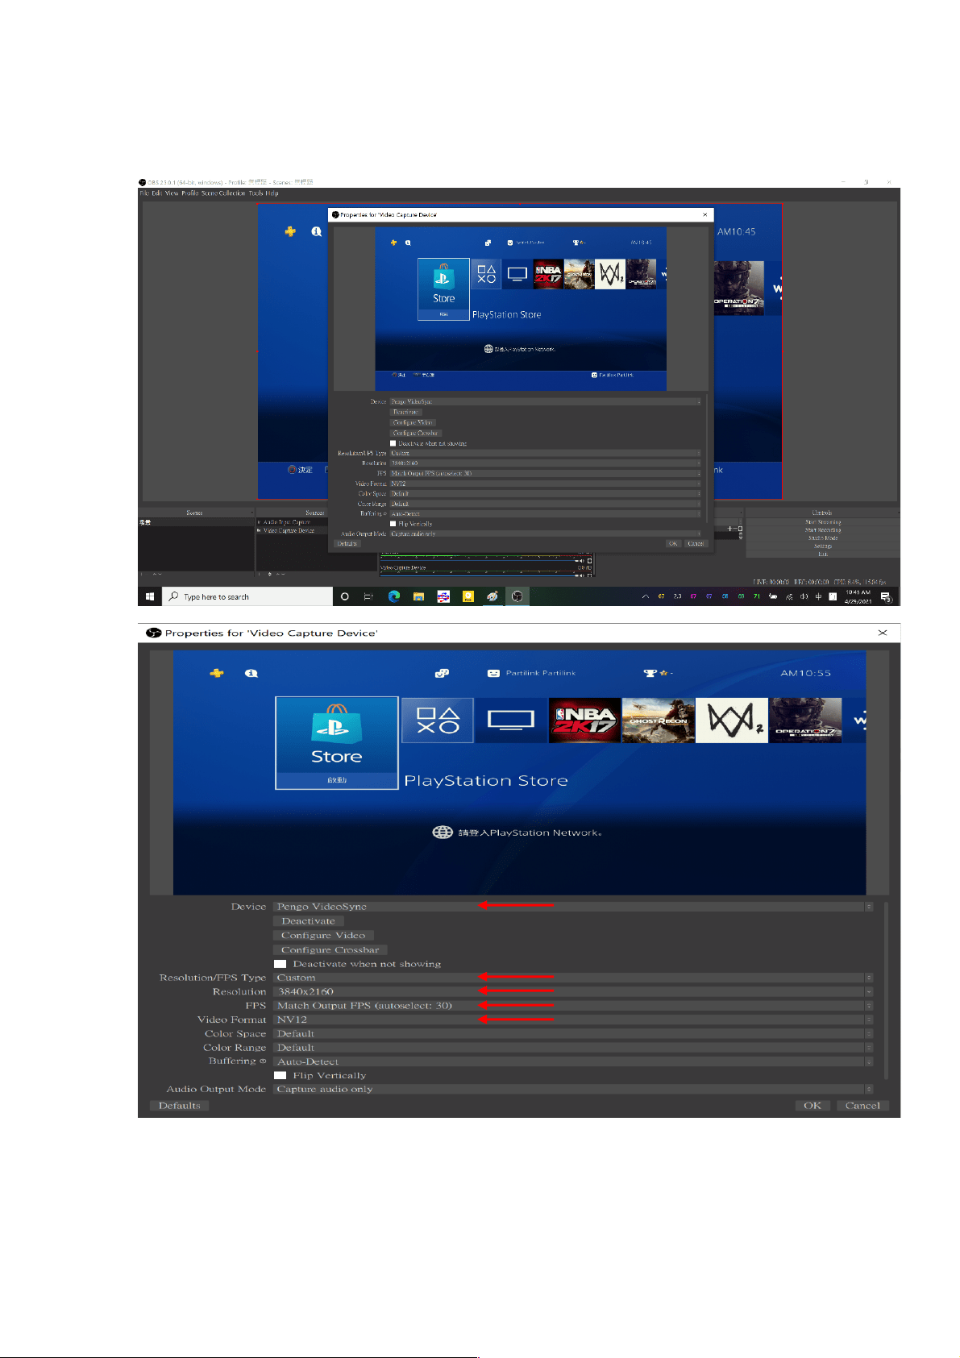Click Configure Crossbar in enlarged Properties dialog
This screenshot has width=960, height=1358.
pos(330,950)
